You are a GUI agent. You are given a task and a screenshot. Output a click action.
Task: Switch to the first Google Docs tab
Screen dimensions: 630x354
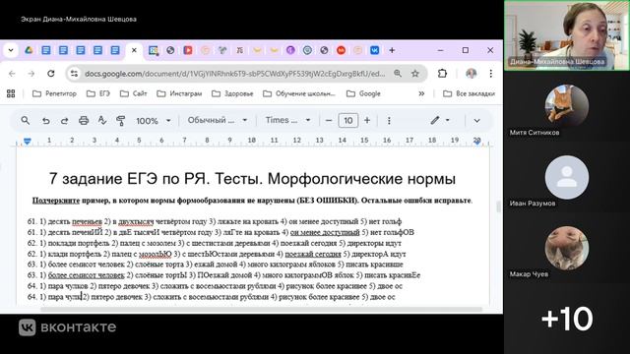point(46,50)
